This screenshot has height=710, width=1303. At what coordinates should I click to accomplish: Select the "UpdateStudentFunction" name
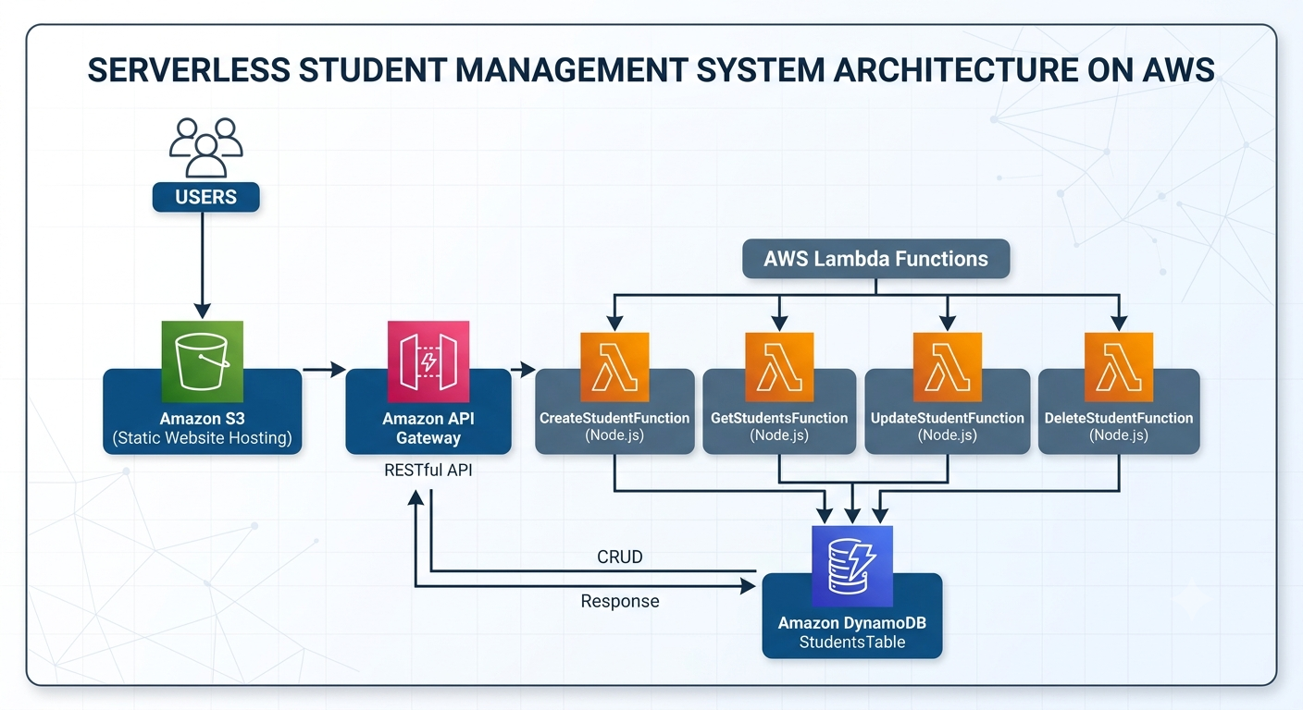point(948,418)
